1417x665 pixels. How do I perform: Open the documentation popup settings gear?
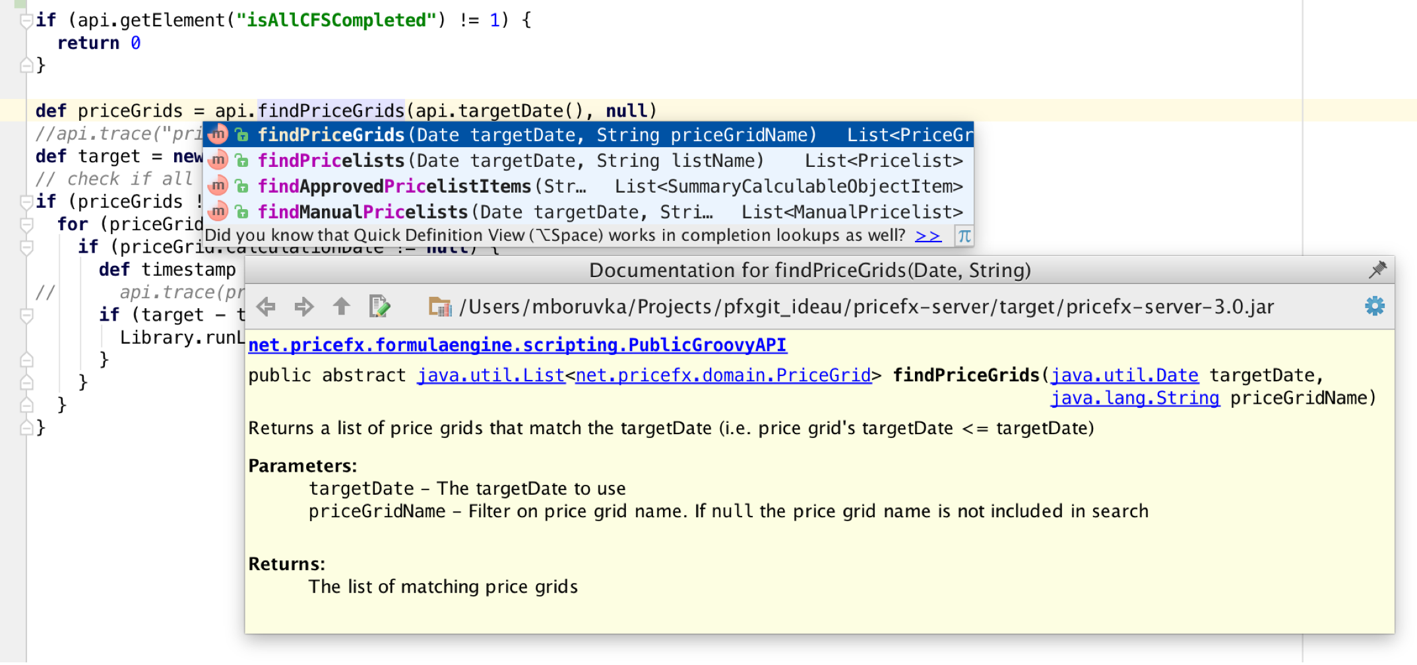(x=1375, y=306)
